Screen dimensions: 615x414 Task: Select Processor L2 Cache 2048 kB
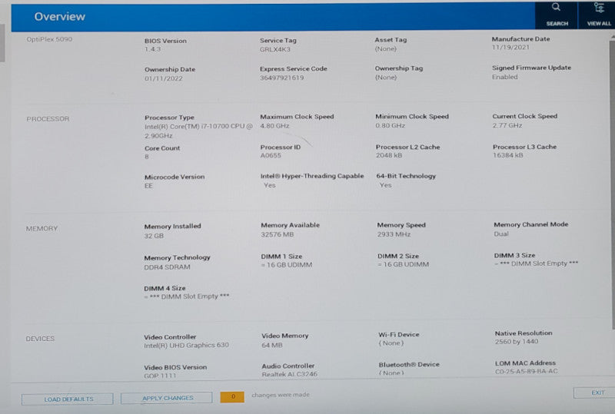[x=389, y=155]
